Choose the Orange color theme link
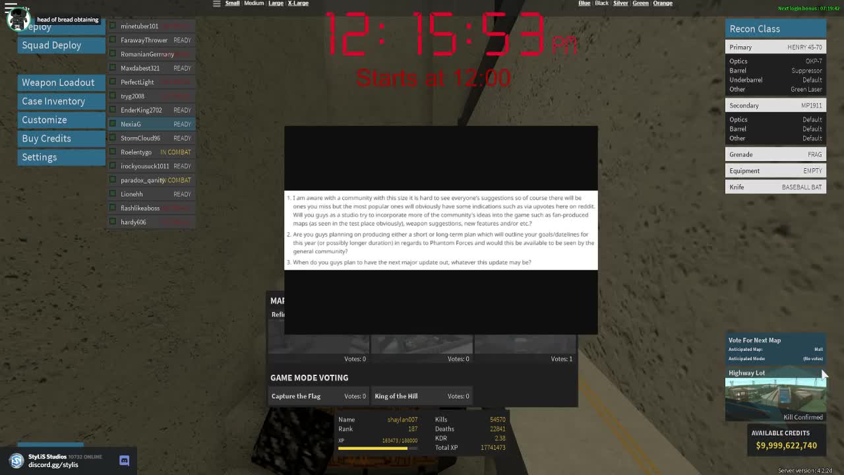 click(x=663, y=3)
